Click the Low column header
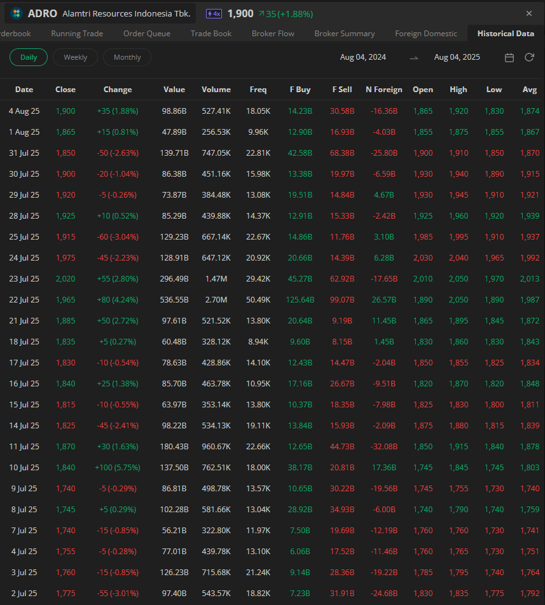The width and height of the screenshot is (545, 605). (x=494, y=90)
